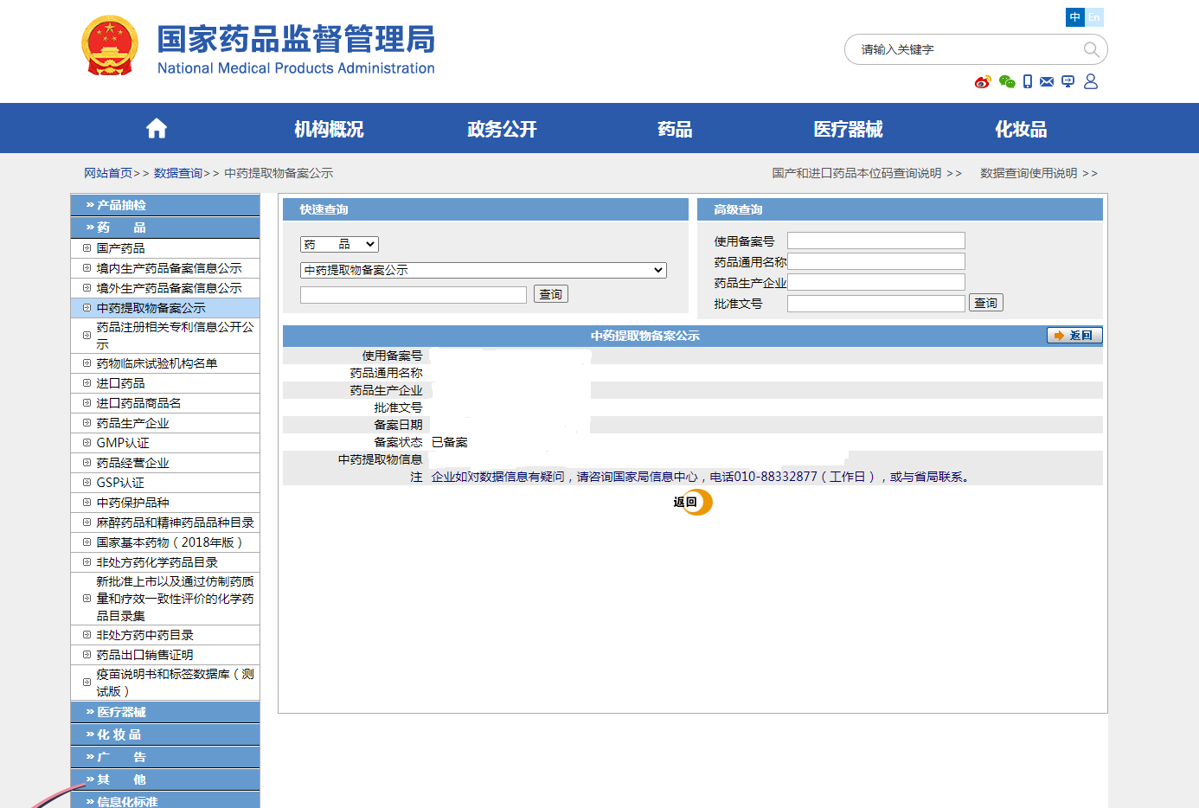Expand the 化妆品 sidebar section
This screenshot has width=1199, height=808.
[x=165, y=734]
